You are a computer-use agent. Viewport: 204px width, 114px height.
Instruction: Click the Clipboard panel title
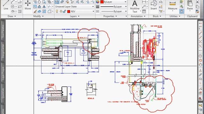pyautogui.click(x=192, y=16)
